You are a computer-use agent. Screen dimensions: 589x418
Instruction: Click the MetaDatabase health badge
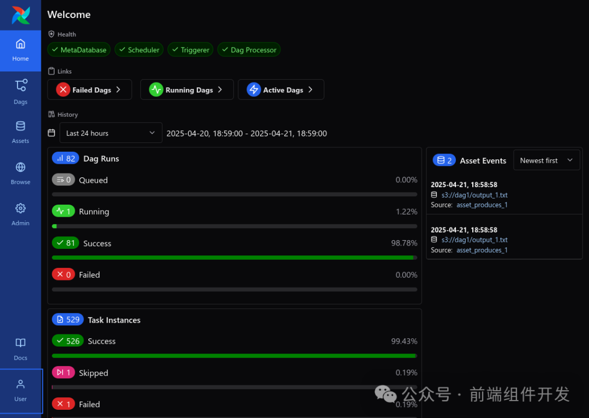pyautogui.click(x=79, y=50)
